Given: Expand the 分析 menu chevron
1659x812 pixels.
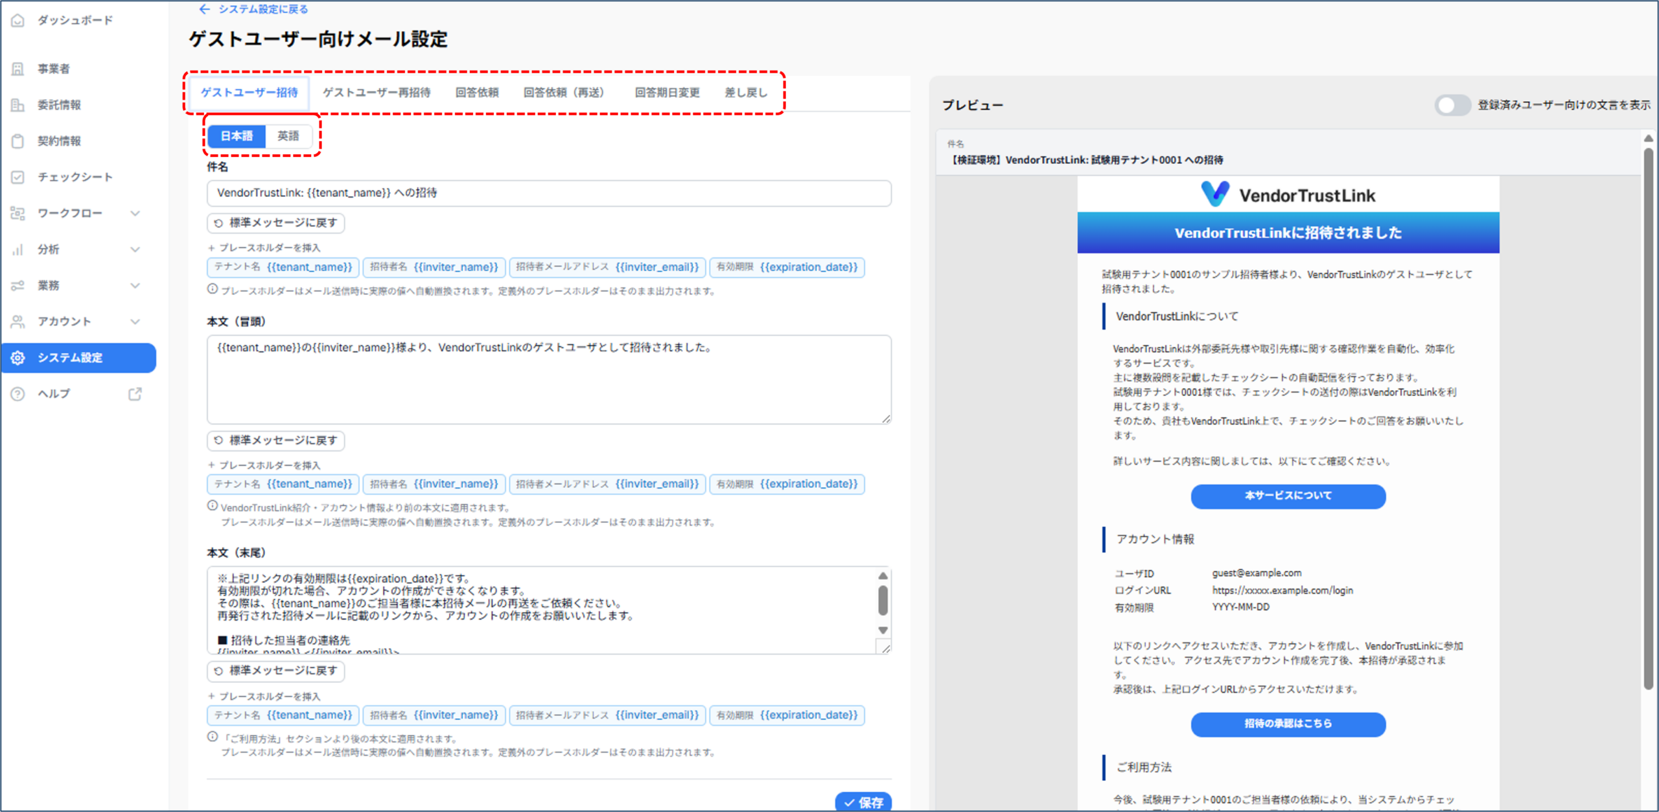Looking at the screenshot, I should point(135,249).
